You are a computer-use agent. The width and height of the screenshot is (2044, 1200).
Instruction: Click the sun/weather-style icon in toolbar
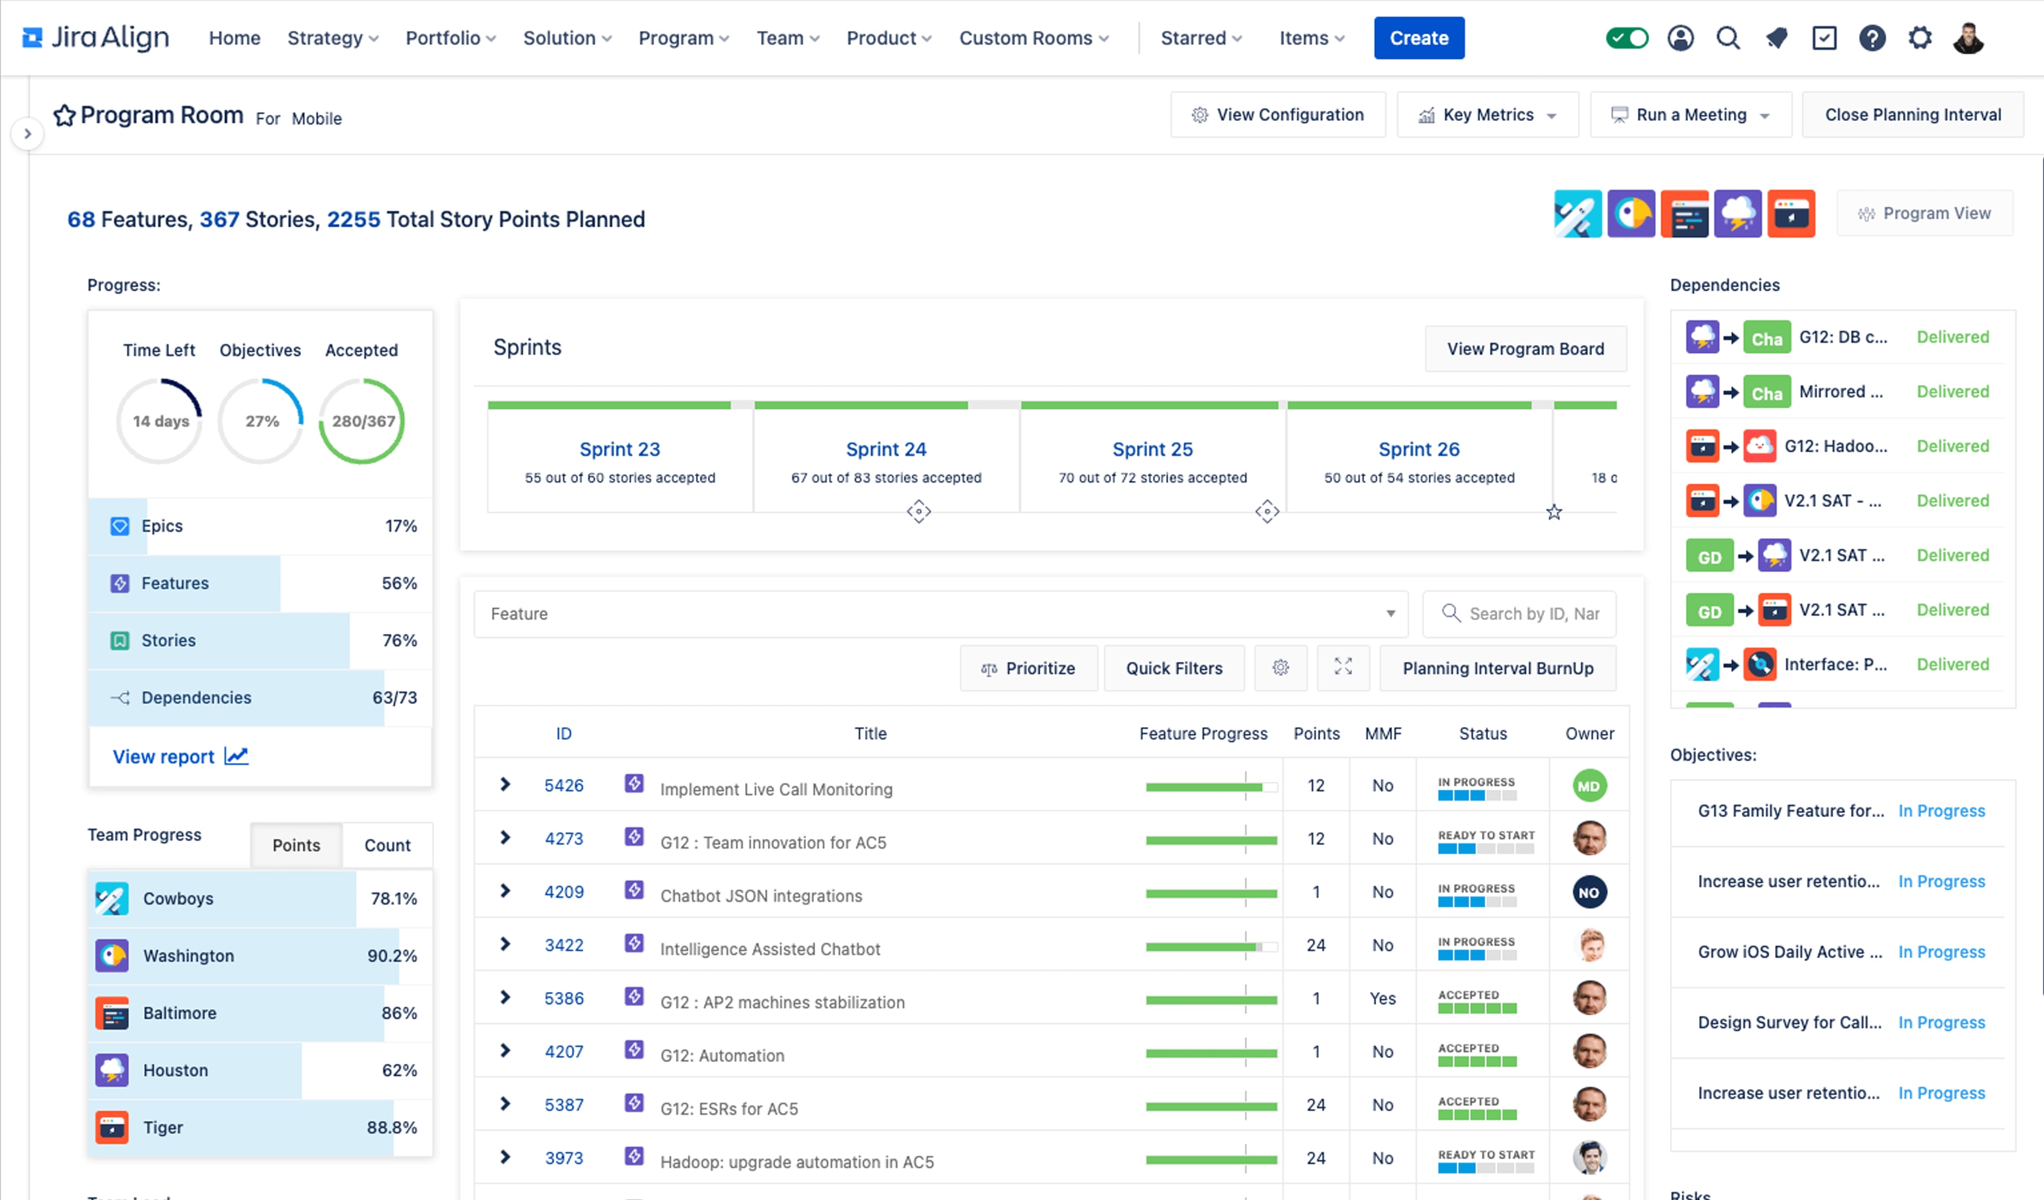click(1737, 214)
